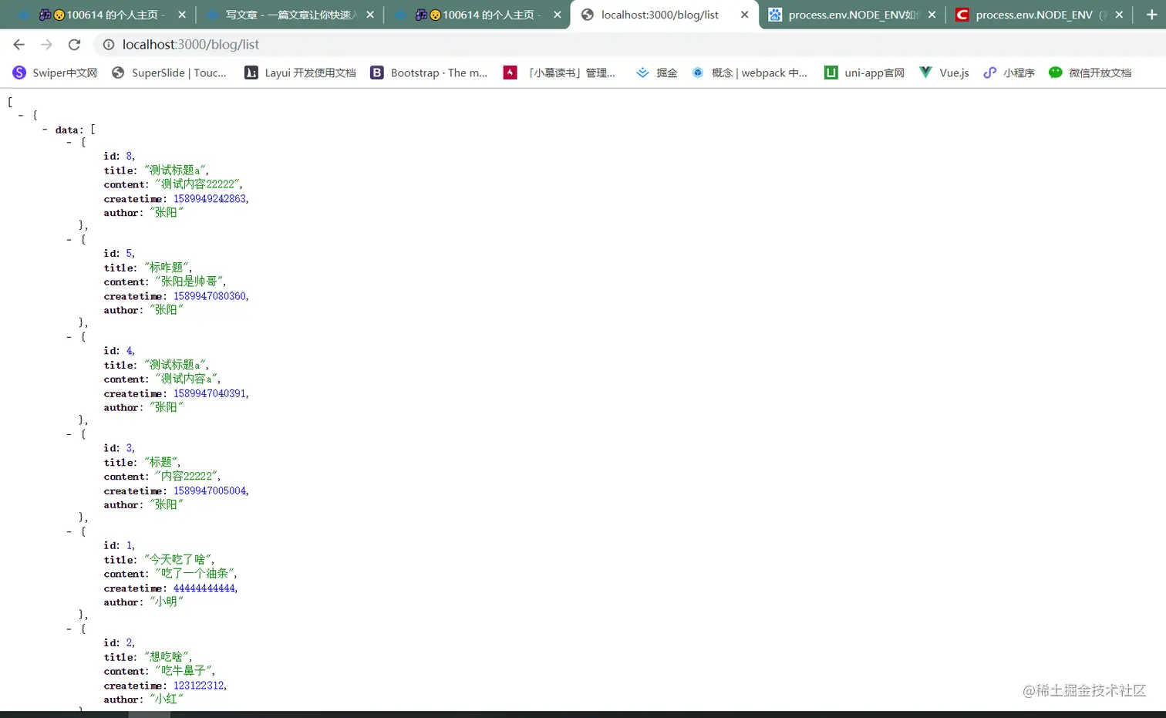The height and width of the screenshot is (718, 1166).
Task: Collapse the outer root object
Action: point(21,115)
